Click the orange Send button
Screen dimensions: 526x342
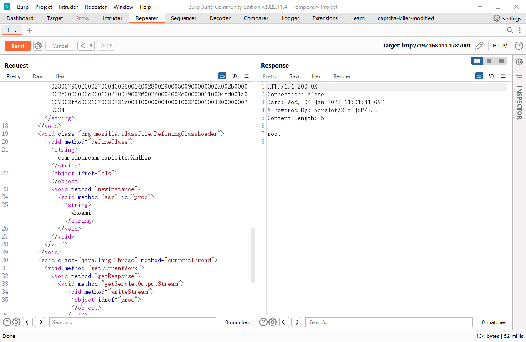click(18, 46)
